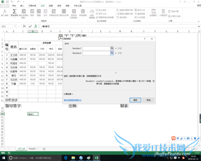Switch to the Developer (开发工具) tab
201x161 pixels.
point(78,6)
